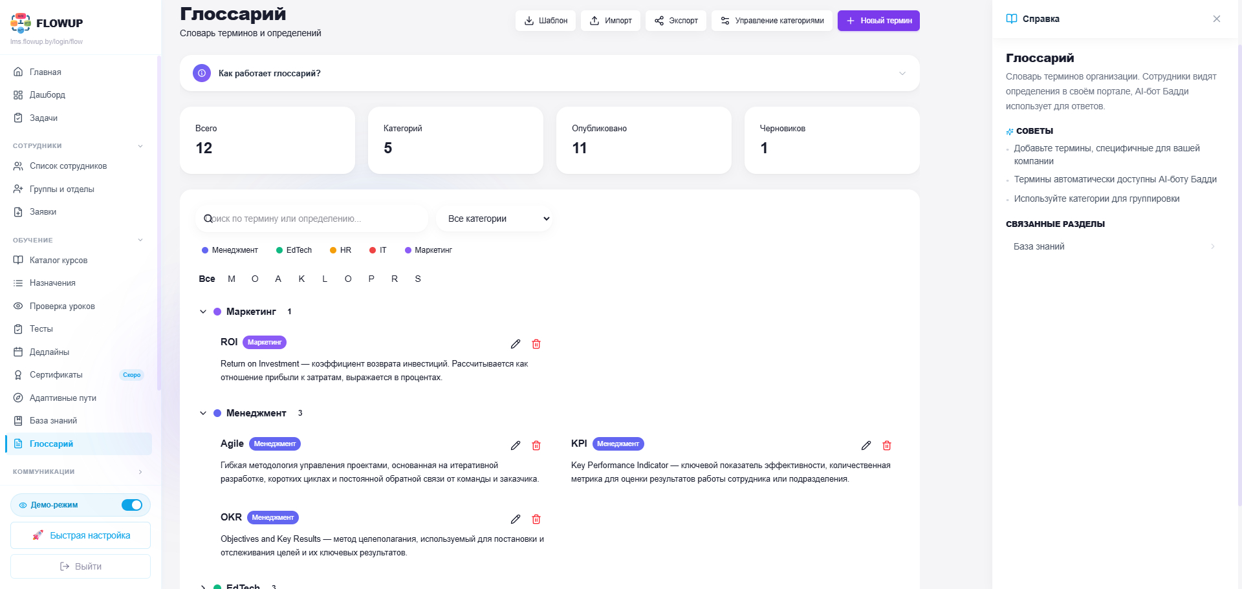
Task: Expand the КОММУНИКАЦИИ sidebar section
Action: pos(140,472)
